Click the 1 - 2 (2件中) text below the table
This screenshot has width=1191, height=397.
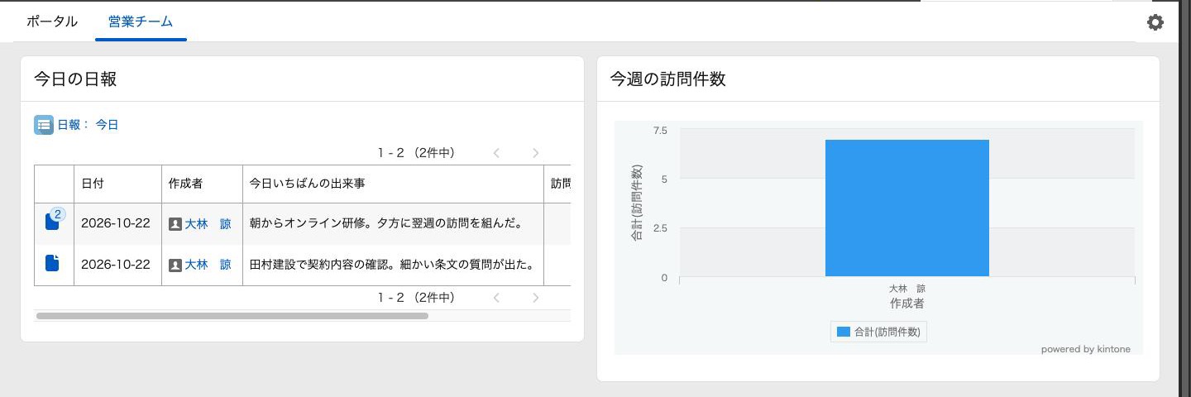click(416, 298)
